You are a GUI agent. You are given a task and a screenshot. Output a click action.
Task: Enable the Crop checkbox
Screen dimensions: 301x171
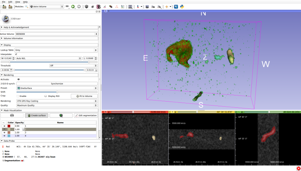click(18, 96)
